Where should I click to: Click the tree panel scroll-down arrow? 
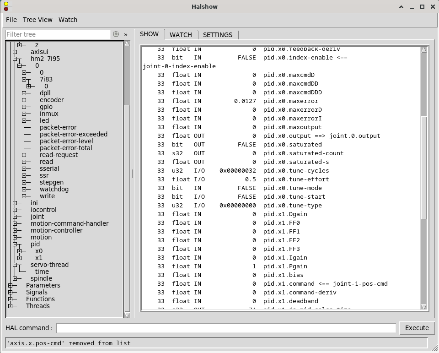pyautogui.click(x=127, y=315)
